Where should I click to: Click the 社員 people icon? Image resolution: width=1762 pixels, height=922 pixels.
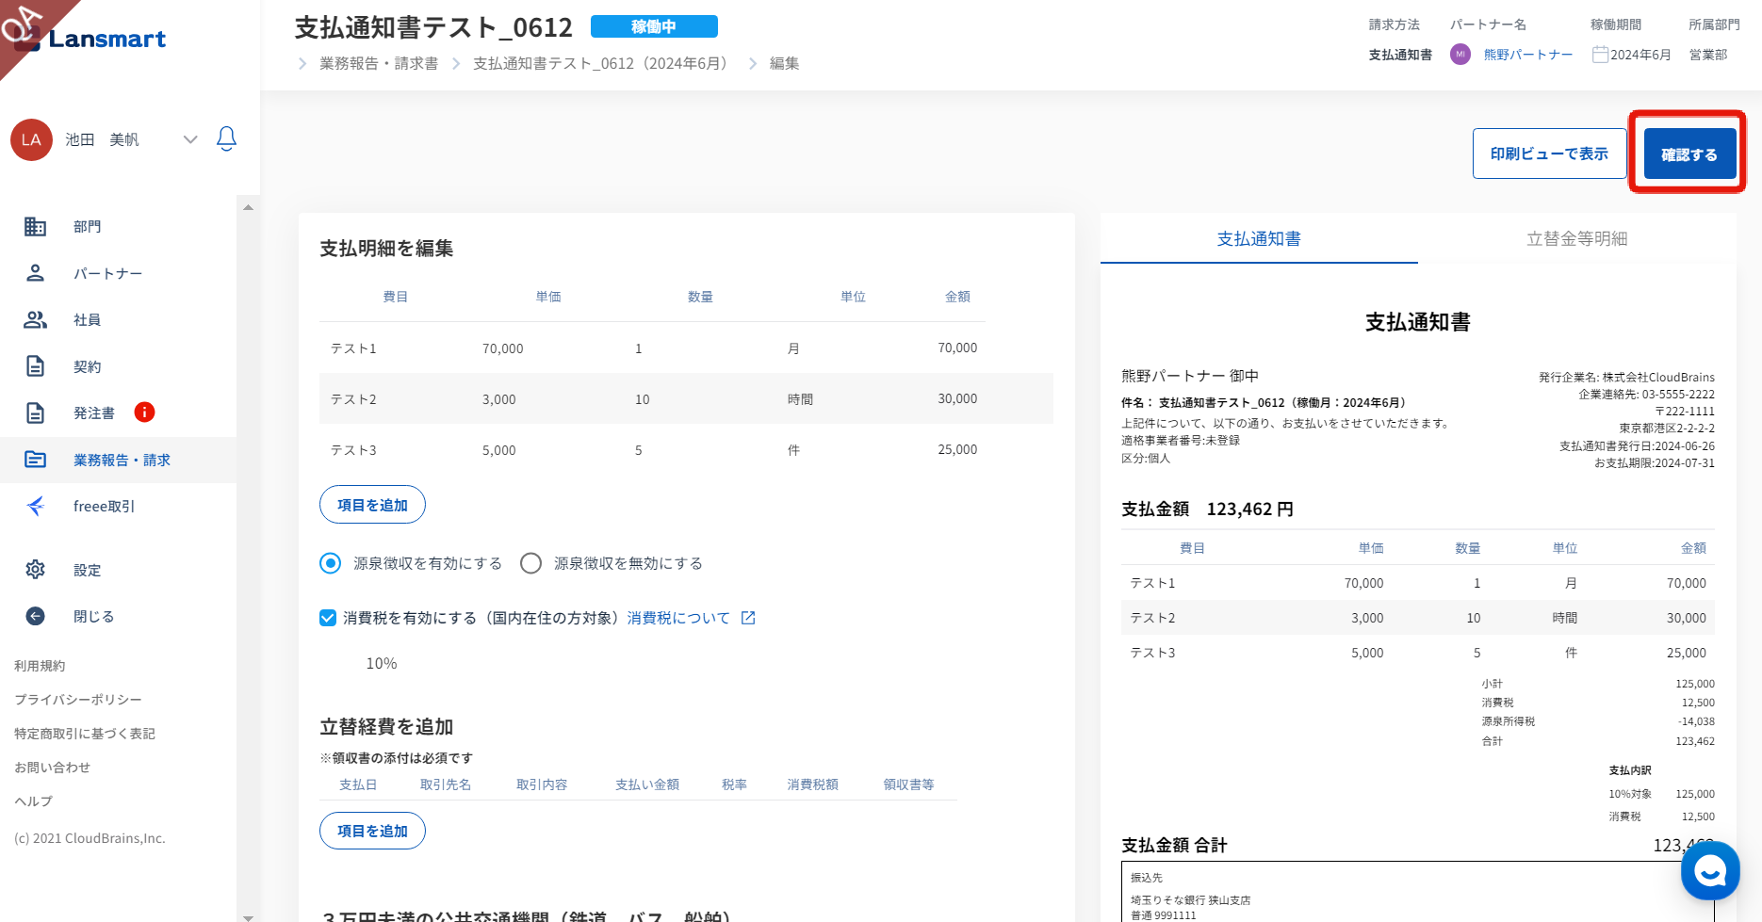[x=35, y=320]
